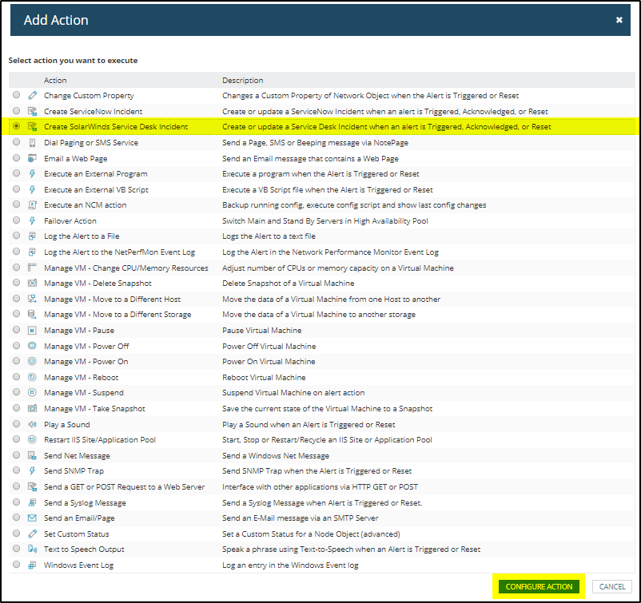Click the 'Manage VM - Take Snapshot' label

94,409
